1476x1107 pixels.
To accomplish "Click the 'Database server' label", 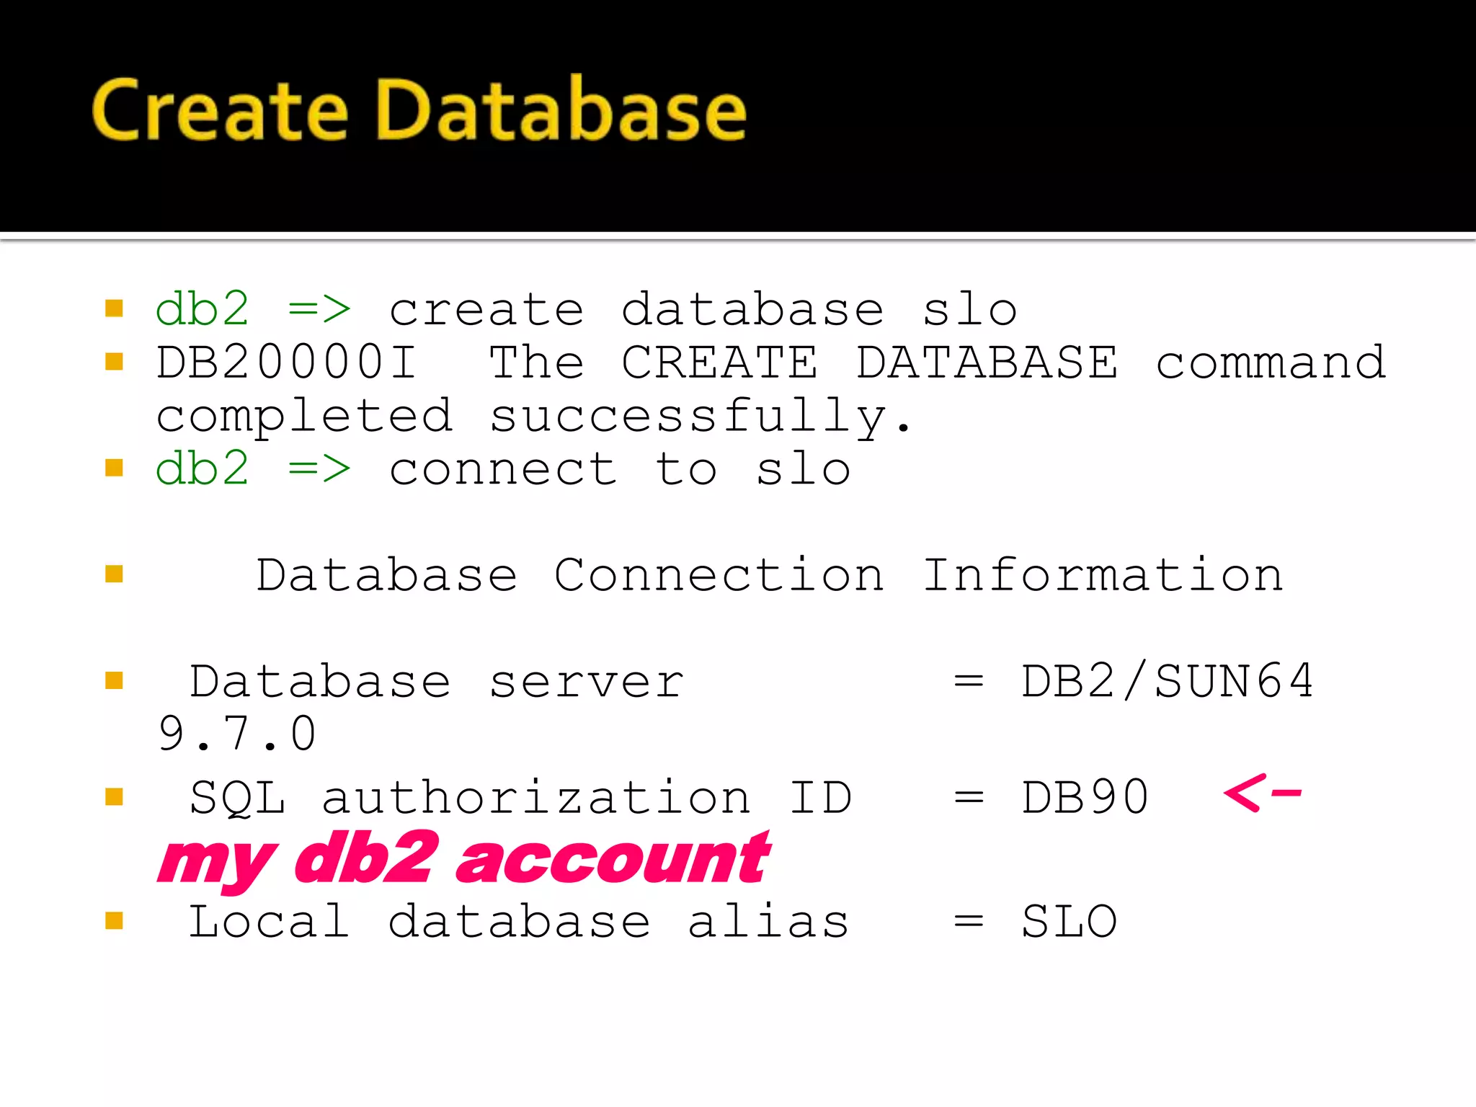I will (x=436, y=682).
